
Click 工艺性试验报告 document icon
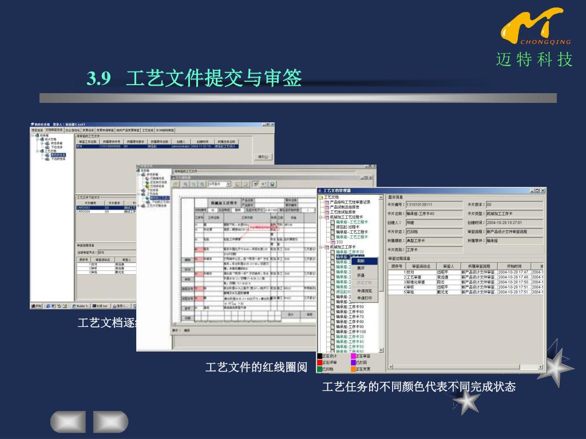coord(327,212)
